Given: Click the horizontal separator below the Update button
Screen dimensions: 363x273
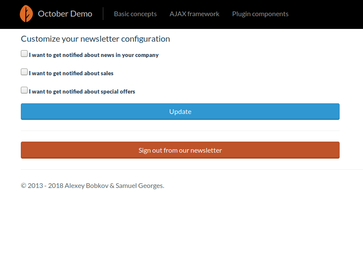Looking at the screenshot, I should click(x=180, y=131).
